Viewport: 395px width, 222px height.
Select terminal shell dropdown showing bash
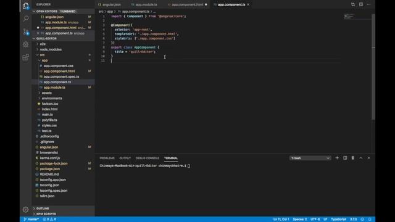310,158
